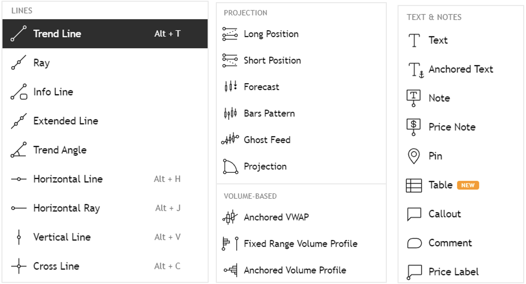
Task: Select the Callout speech bubble icon
Action: pyautogui.click(x=414, y=214)
